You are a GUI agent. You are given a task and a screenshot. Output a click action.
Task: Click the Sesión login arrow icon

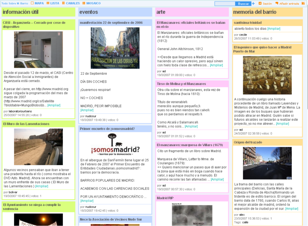(x=260, y=4)
